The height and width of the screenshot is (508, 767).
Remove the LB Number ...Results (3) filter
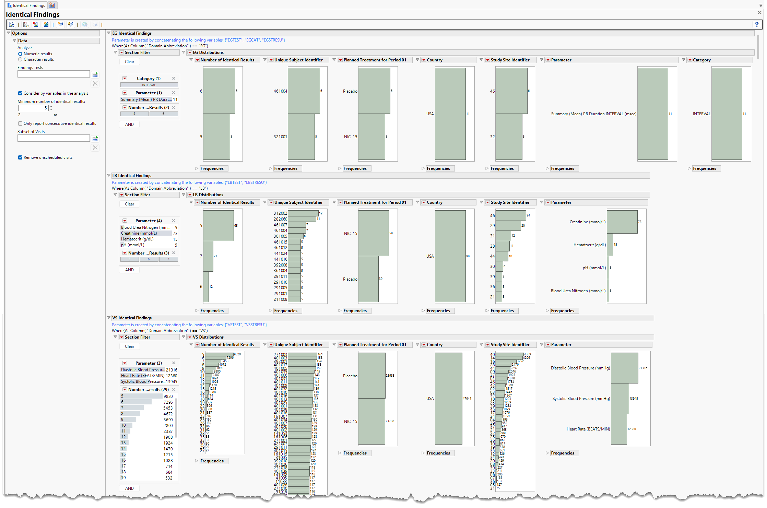pyautogui.click(x=174, y=253)
